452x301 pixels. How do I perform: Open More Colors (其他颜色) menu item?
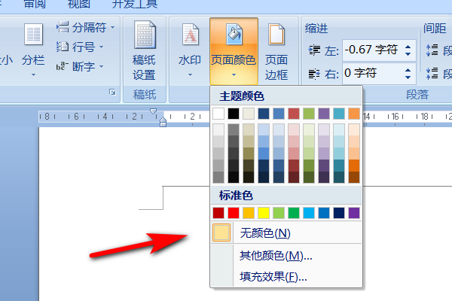click(x=286, y=255)
